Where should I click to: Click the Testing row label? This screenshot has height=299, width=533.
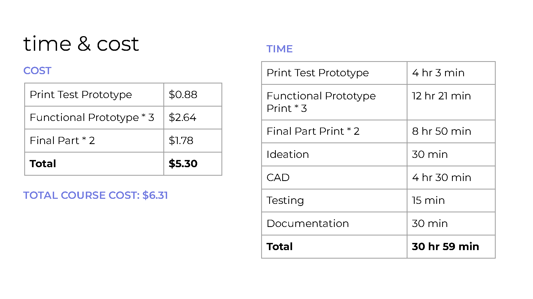pos(285,200)
